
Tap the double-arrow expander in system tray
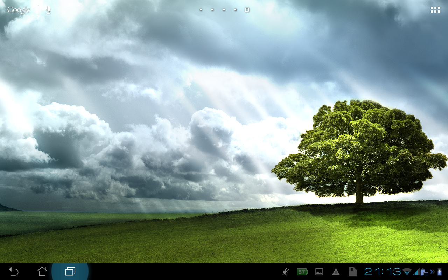click(x=432, y=272)
